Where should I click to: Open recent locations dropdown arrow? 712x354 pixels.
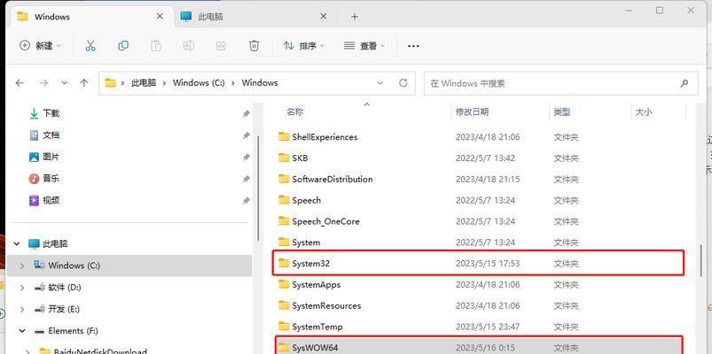(64, 83)
